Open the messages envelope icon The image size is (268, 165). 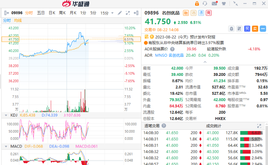[x=214, y=4]
